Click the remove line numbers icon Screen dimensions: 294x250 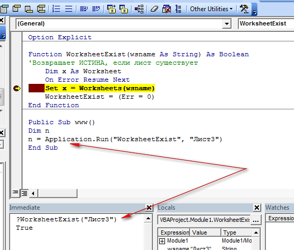click(68, 9)
